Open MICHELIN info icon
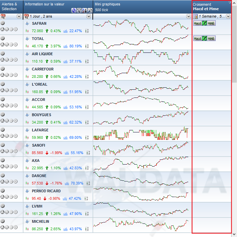Viewport: 237px width, 237px height. (27, 221)
